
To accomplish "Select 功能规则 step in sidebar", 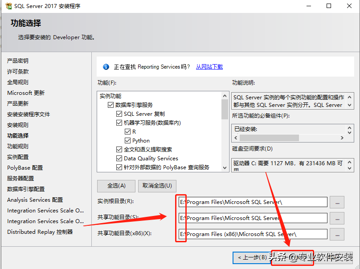I will coord(18,147).
